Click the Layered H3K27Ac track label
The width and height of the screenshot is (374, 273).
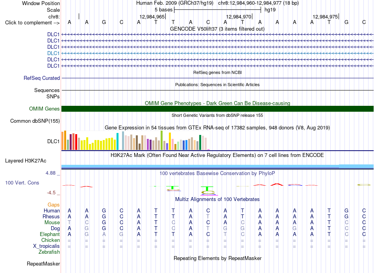click(x=26, y=161)
